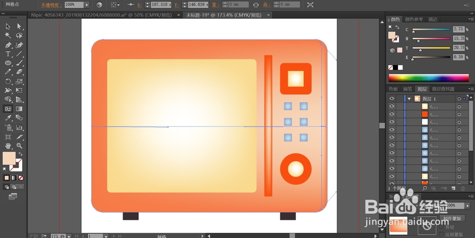Click trash icon in Layers panel
The image size is (475, 238).
pos(463,188)
